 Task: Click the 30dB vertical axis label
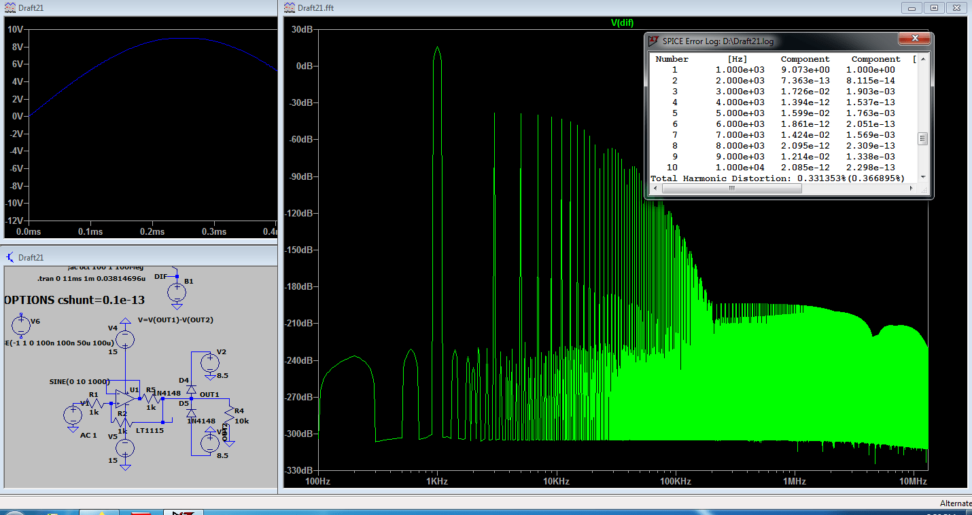pos(301,30)
